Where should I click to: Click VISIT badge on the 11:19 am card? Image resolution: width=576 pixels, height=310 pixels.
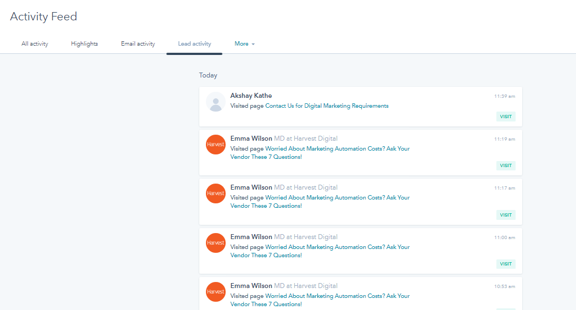(x=506, y=165)
